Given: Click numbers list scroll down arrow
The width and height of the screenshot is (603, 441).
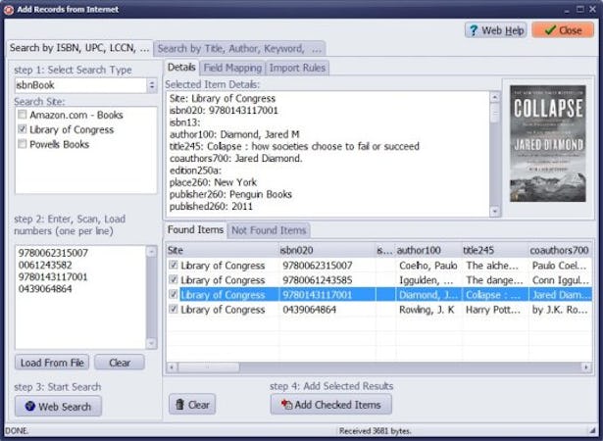Looking at the screenshot, I should [152, 343].
